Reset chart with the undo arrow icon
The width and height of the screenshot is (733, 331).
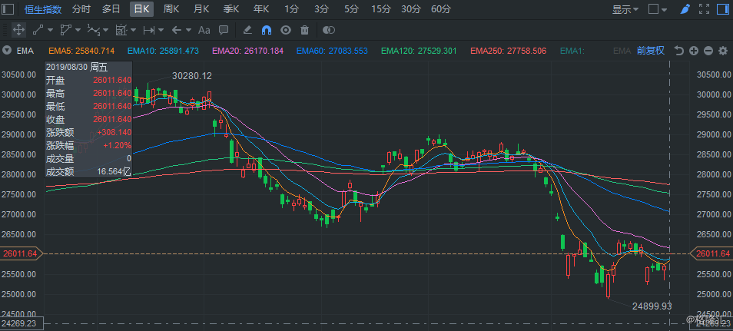point(678,51)
